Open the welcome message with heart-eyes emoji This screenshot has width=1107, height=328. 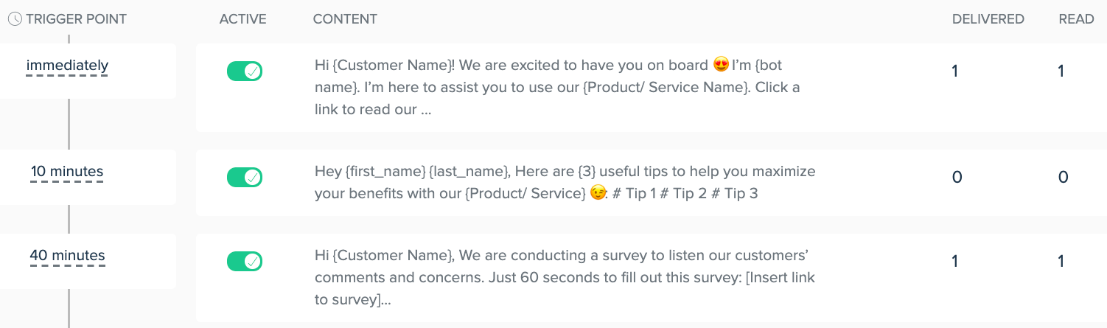click(558, 88)
